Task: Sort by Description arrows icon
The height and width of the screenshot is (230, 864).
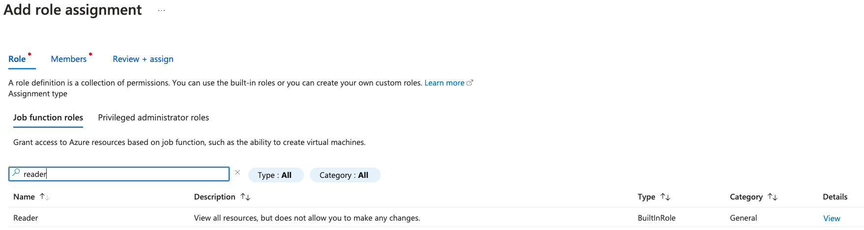Action: click(x=245, y=197)
